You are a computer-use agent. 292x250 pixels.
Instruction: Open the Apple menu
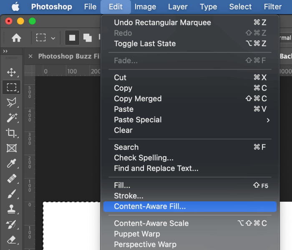coord(15,7)
